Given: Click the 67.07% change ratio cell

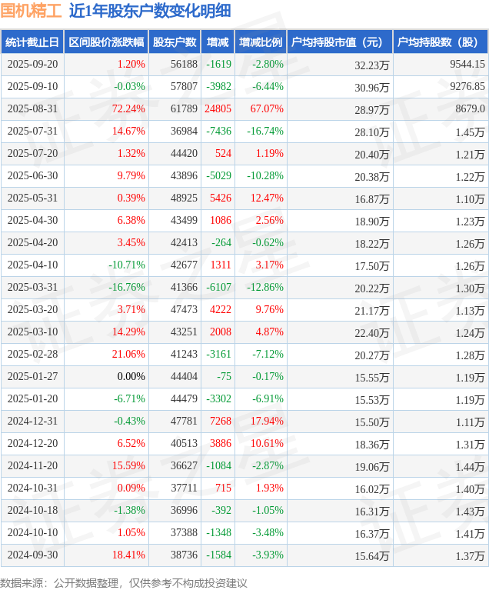Looking at the screenshot, I should [267, 109].
